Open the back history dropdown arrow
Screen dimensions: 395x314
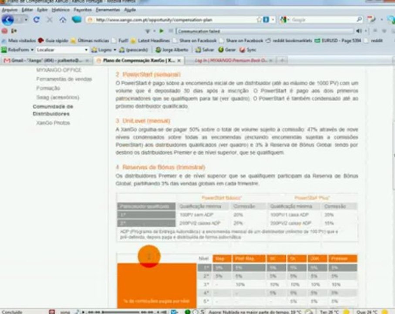[x=26, y=20]
